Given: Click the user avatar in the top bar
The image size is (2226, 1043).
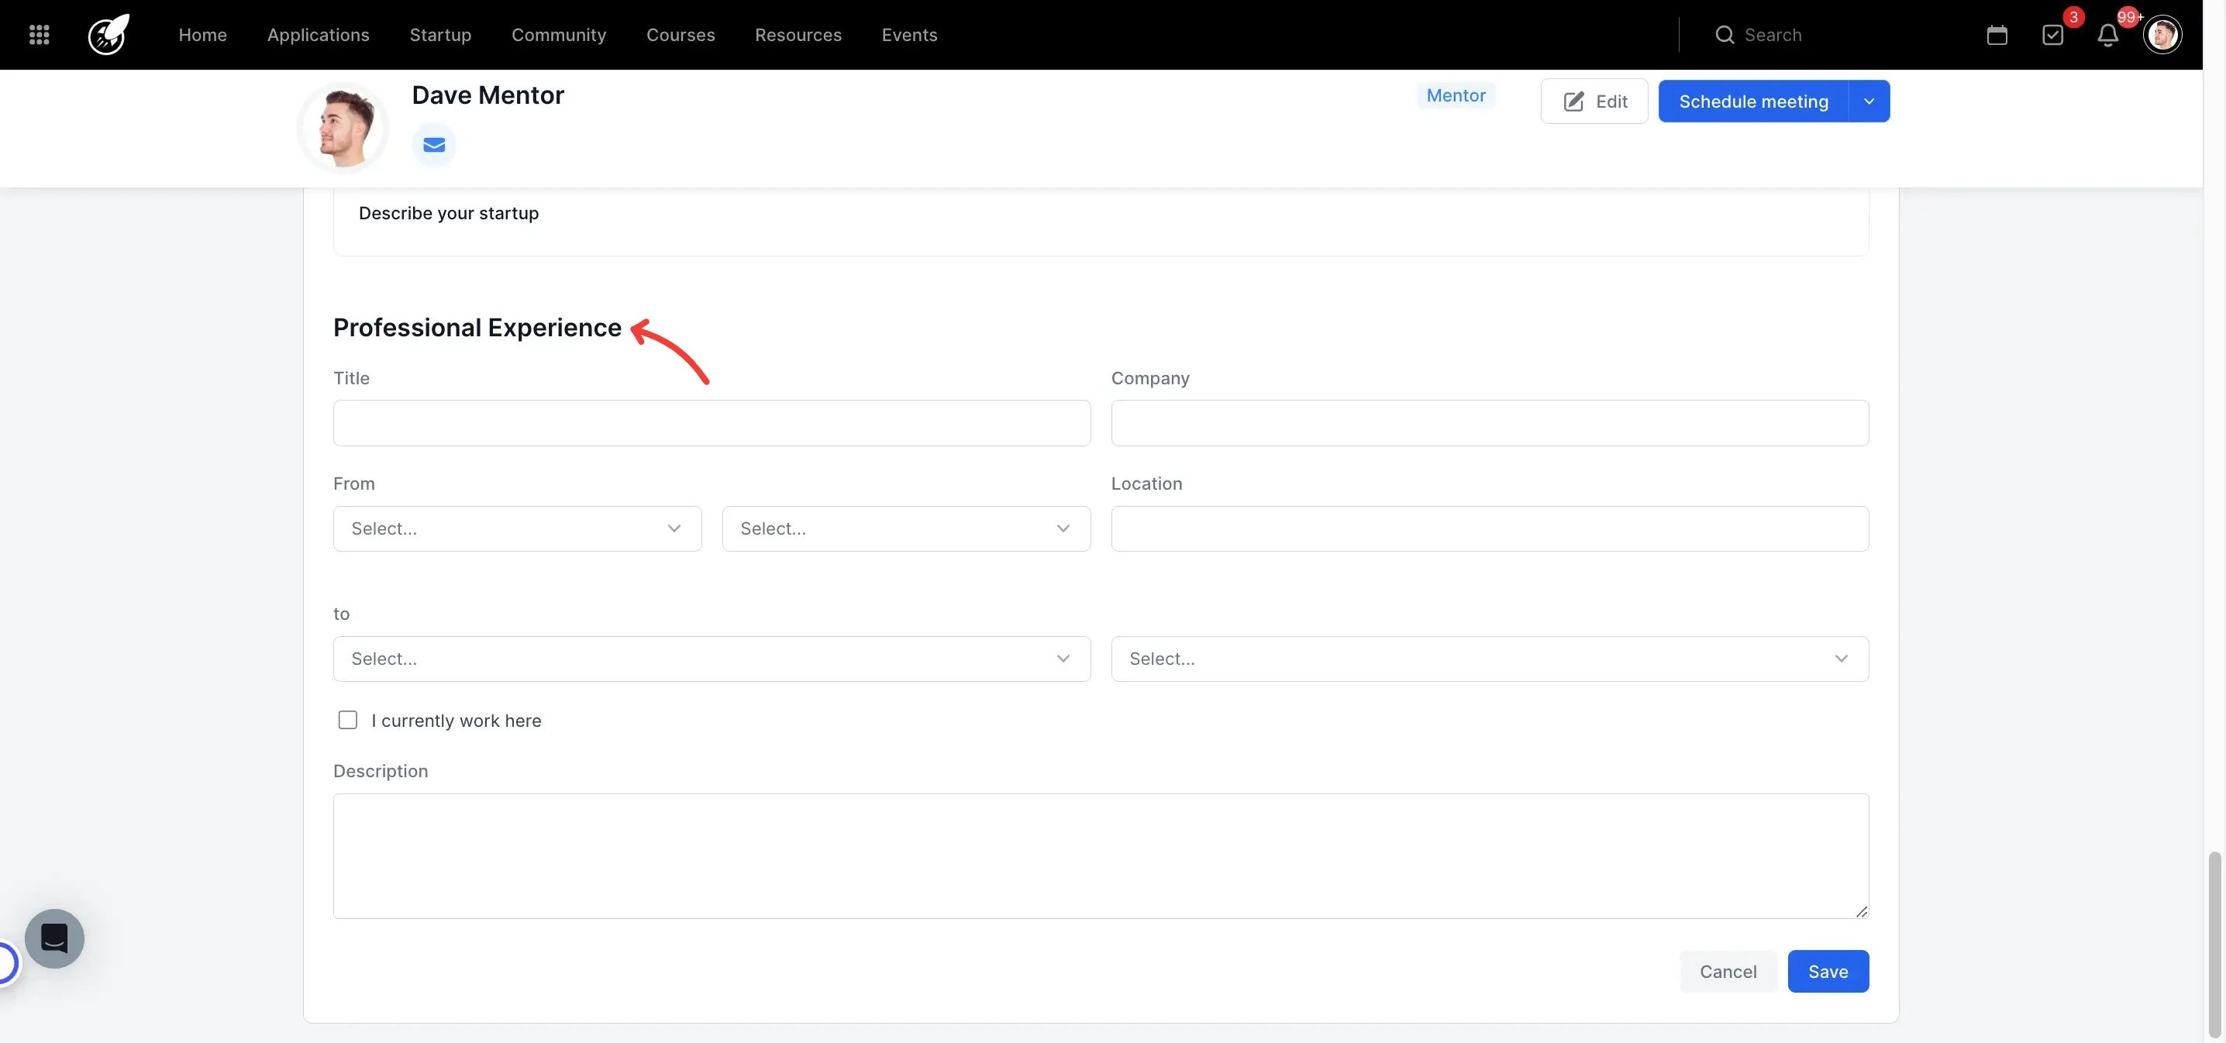Looking at the screenshot, I should pos(2162,36).
